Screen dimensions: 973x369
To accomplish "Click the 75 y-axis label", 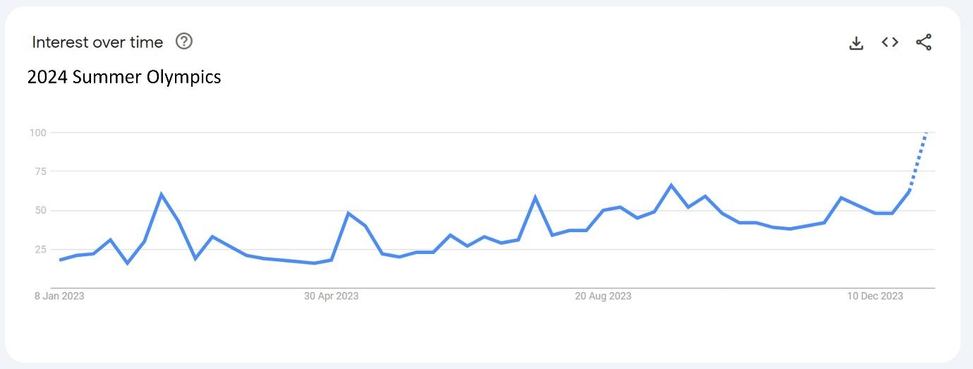I will coord(40,171).
